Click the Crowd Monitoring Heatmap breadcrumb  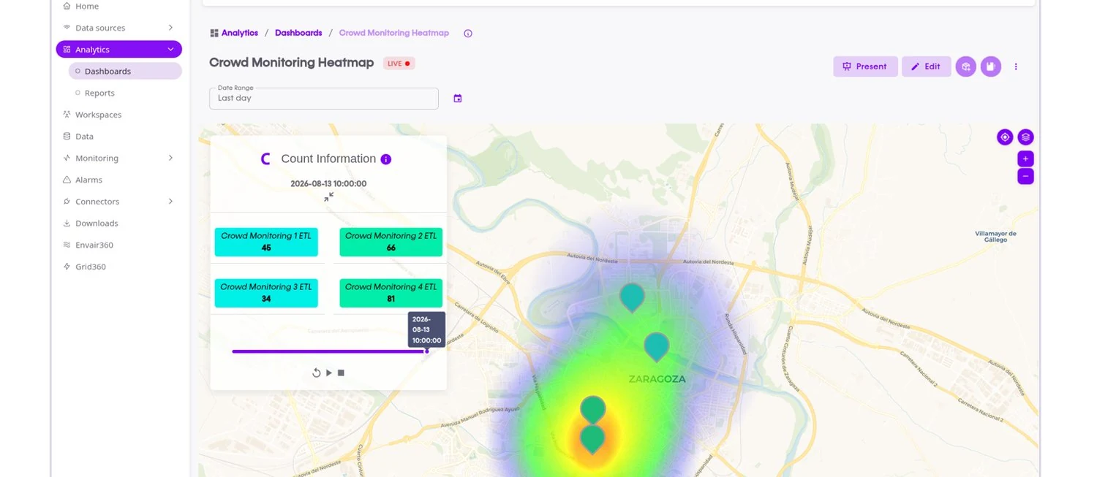pos(394,33)
